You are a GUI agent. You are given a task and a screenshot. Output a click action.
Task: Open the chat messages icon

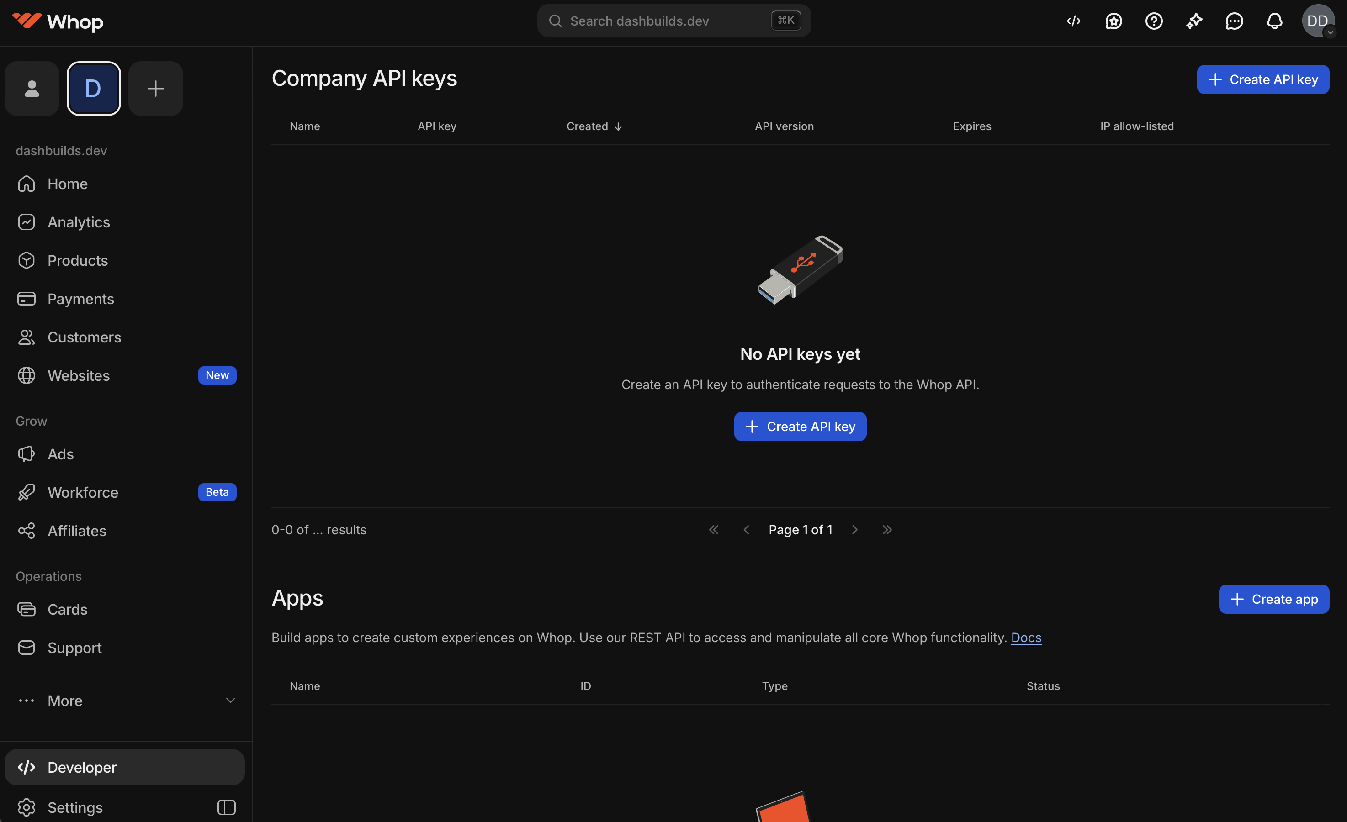tap(1234, 21)
